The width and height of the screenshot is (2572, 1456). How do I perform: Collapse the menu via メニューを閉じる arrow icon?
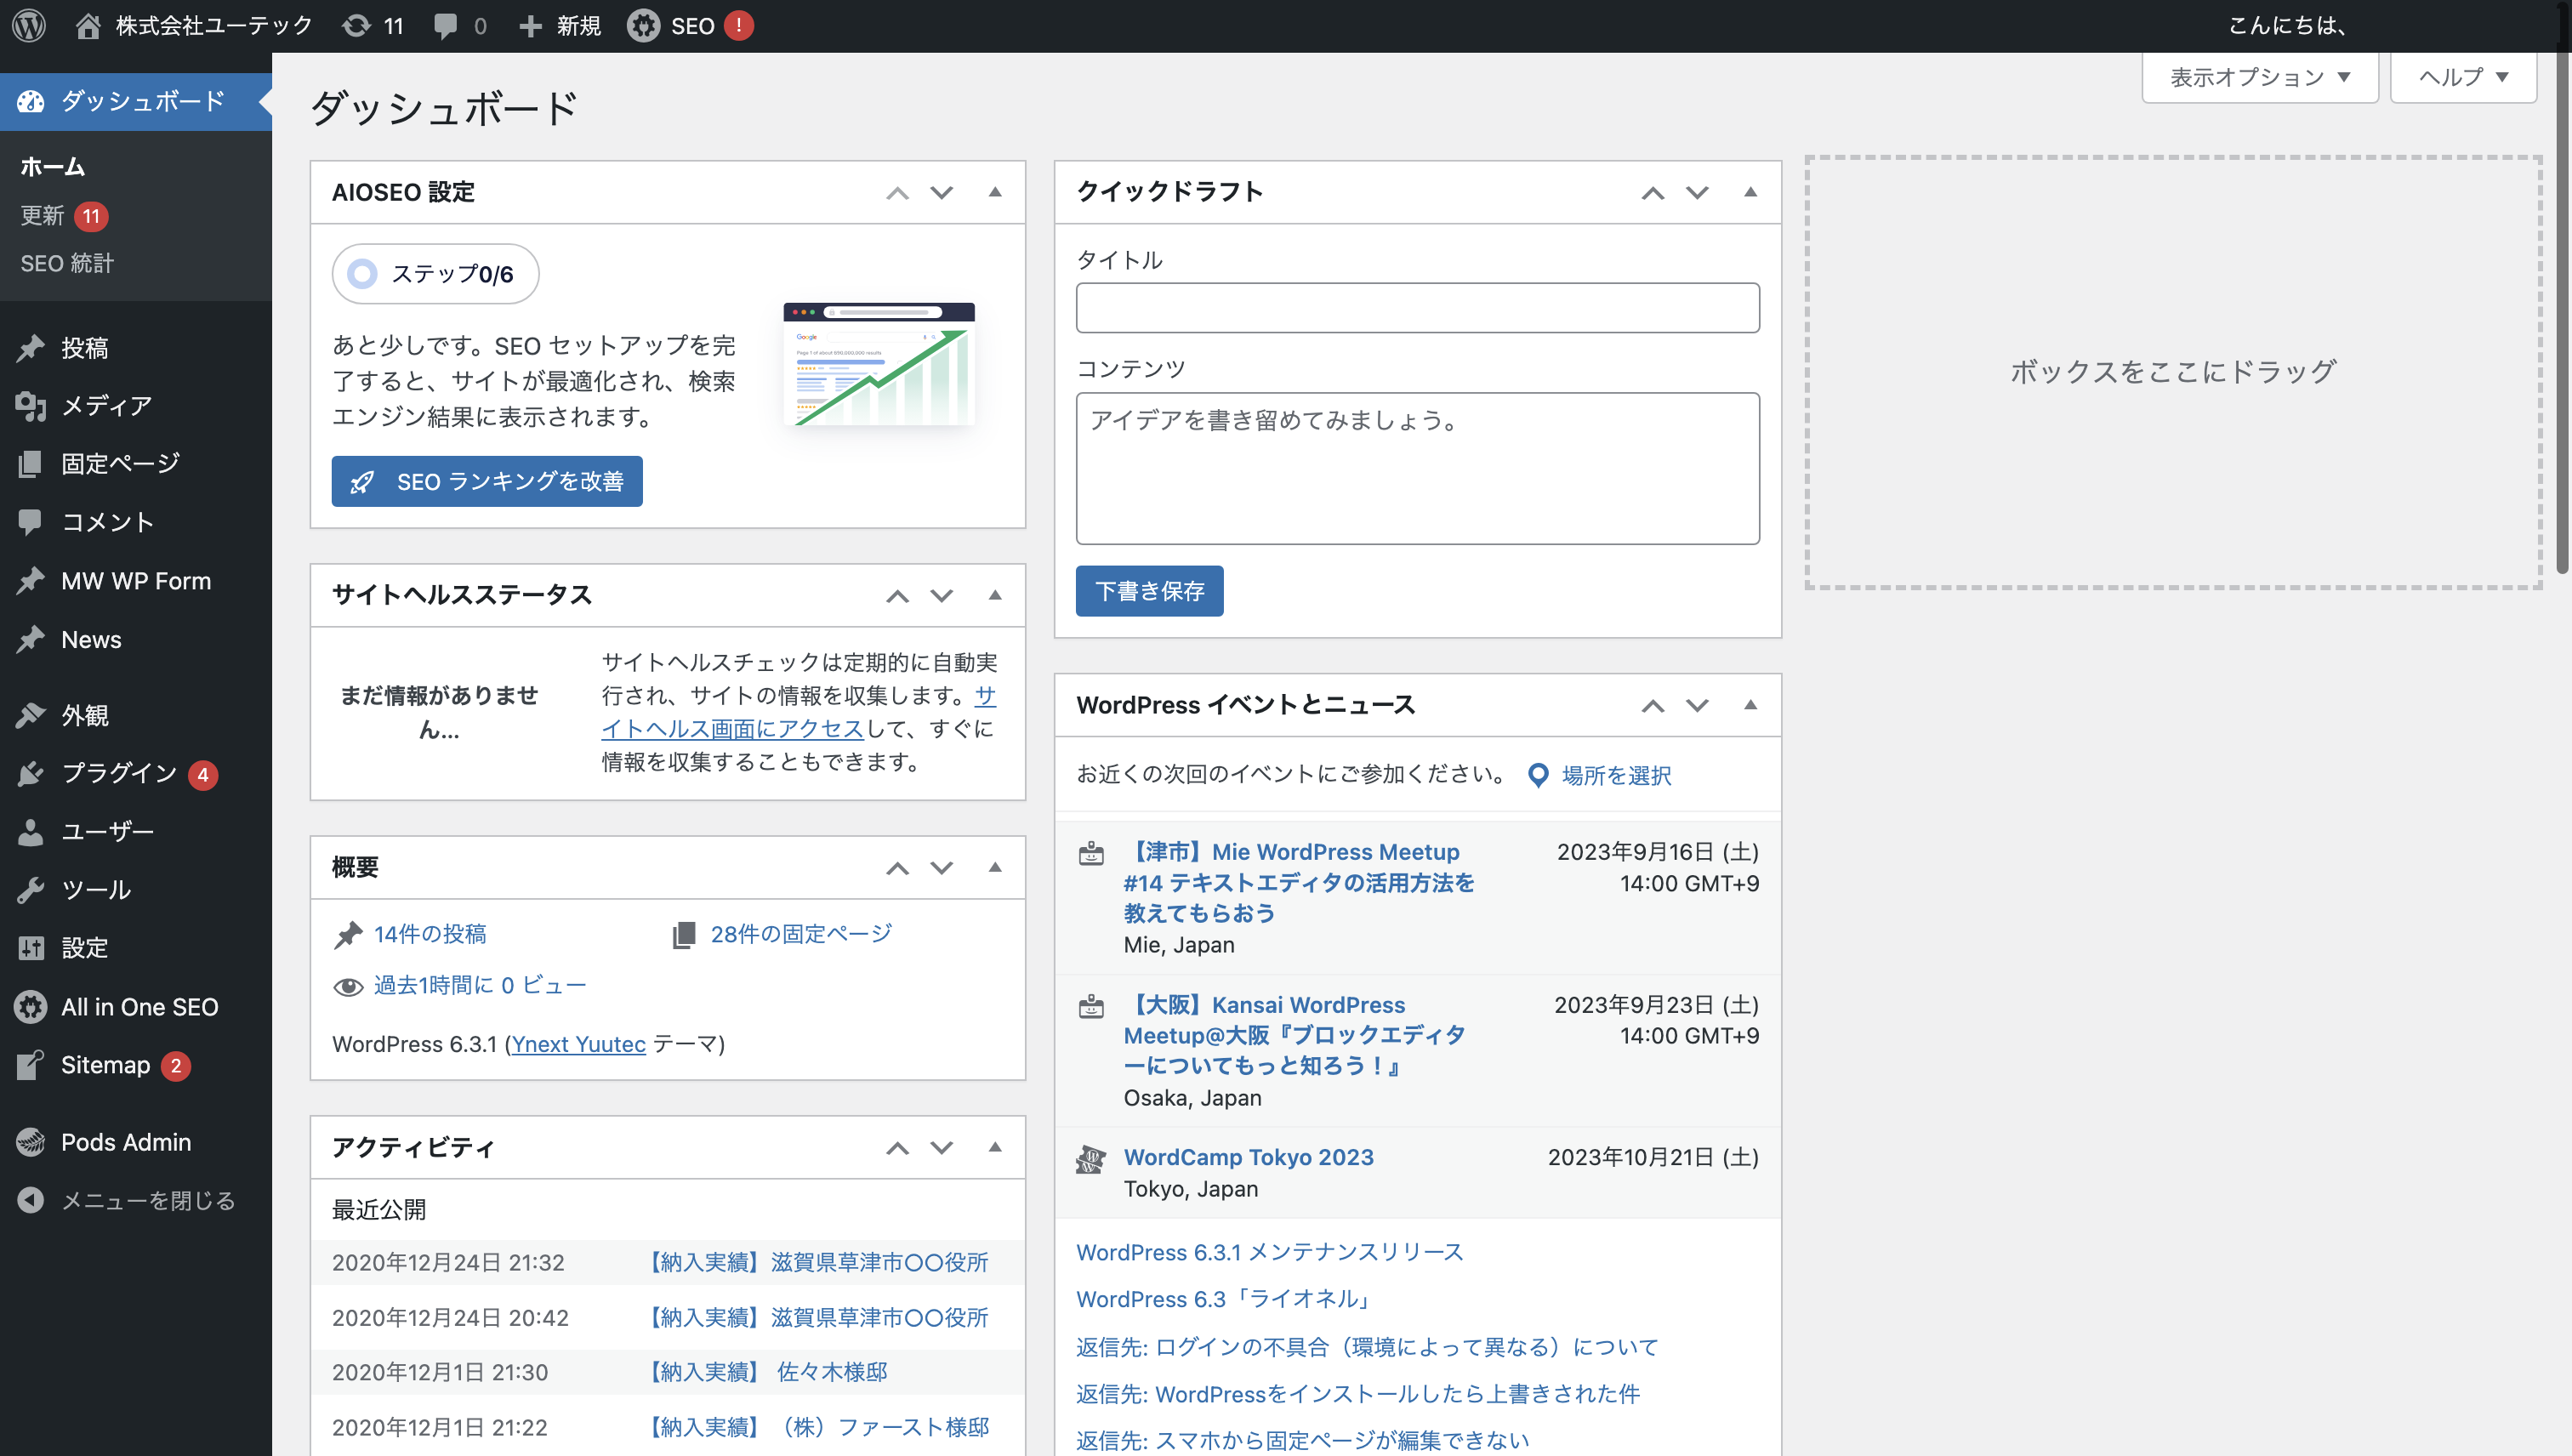point(31,1199)
